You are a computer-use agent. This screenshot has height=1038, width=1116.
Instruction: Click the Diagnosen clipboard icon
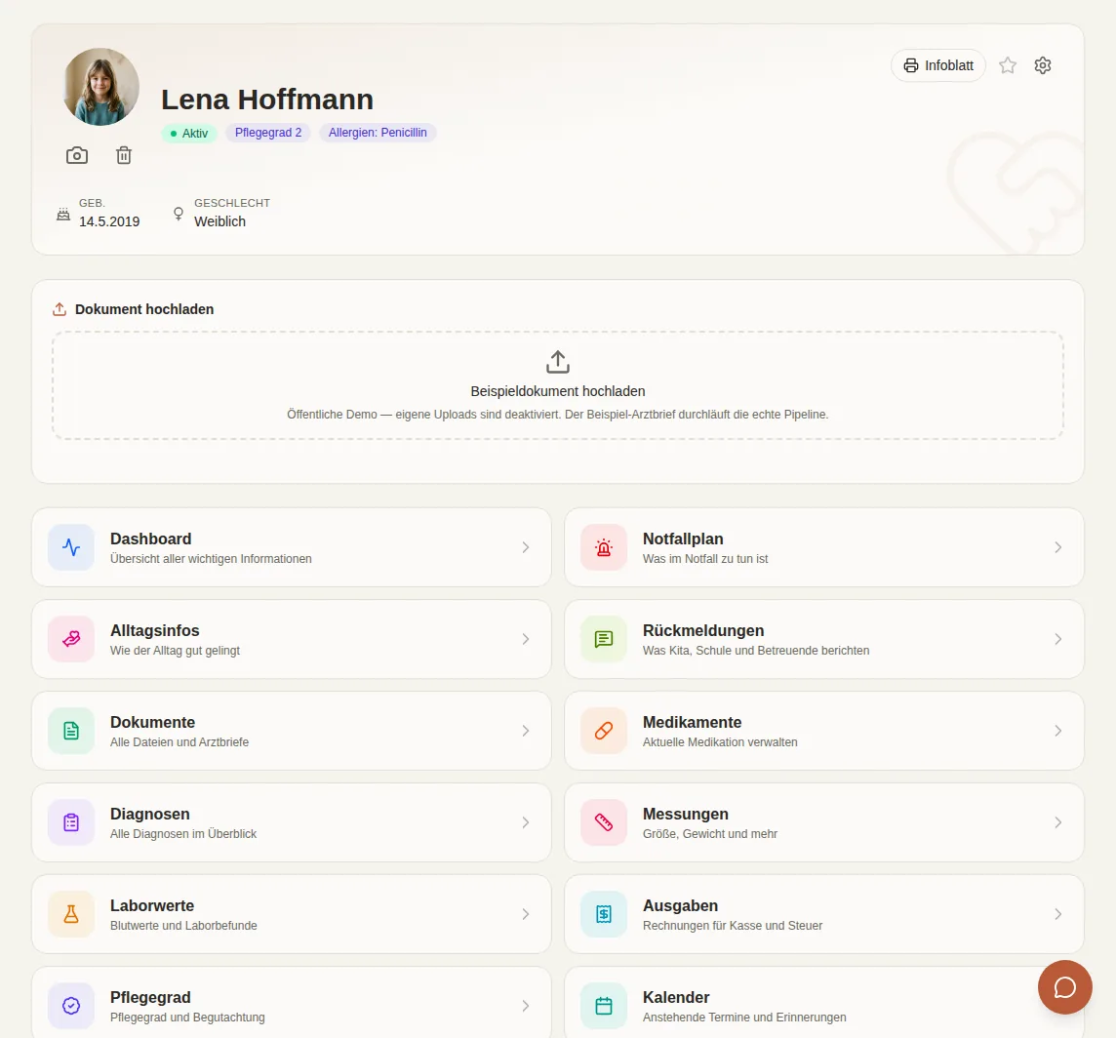71,822
